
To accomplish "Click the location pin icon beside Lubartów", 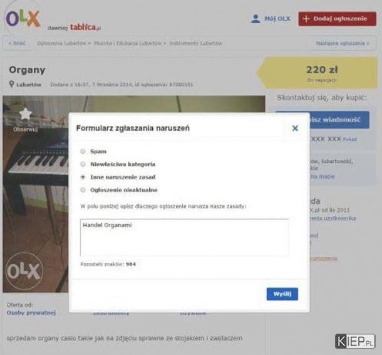I will (x=11, y=85).
